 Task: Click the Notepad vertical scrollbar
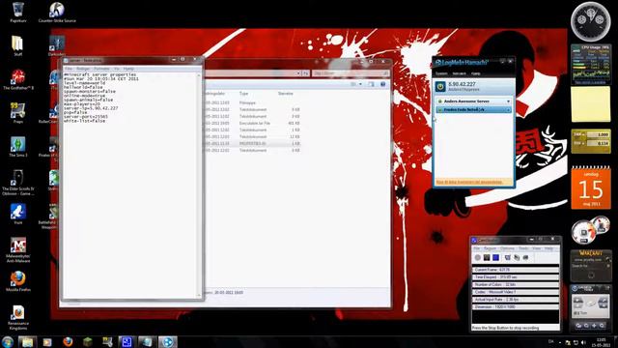(199, 185)
